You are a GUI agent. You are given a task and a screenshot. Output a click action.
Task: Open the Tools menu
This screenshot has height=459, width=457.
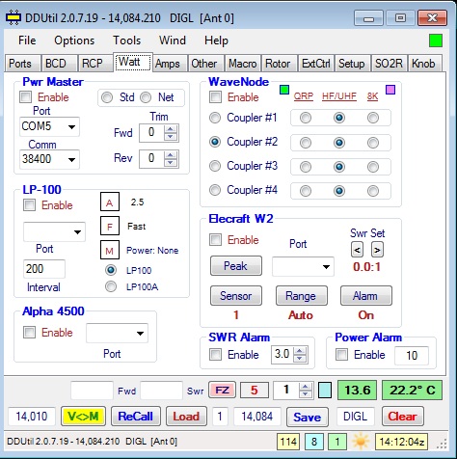(126, 40)
